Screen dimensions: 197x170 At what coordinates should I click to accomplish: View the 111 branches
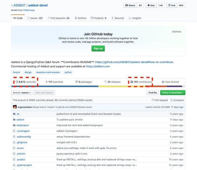coord(54,82)
